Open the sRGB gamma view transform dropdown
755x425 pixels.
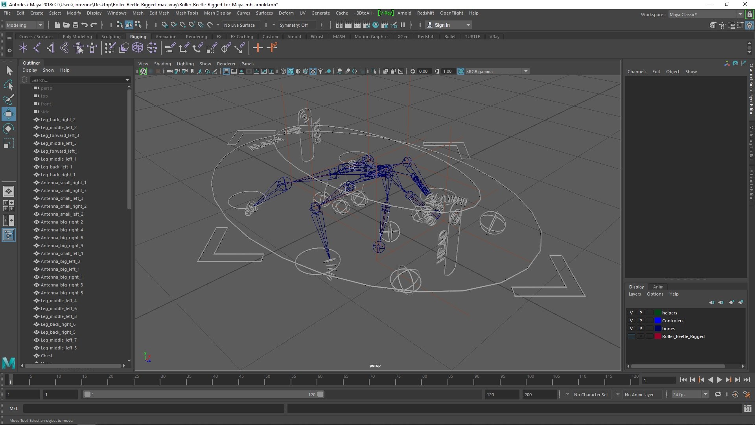coord(497,71)
